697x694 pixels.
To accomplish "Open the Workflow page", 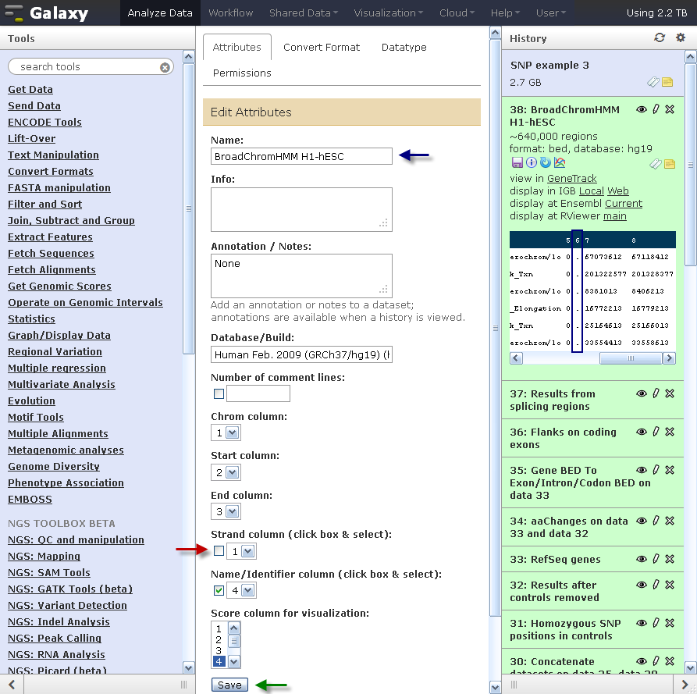I will click(230, 13).
